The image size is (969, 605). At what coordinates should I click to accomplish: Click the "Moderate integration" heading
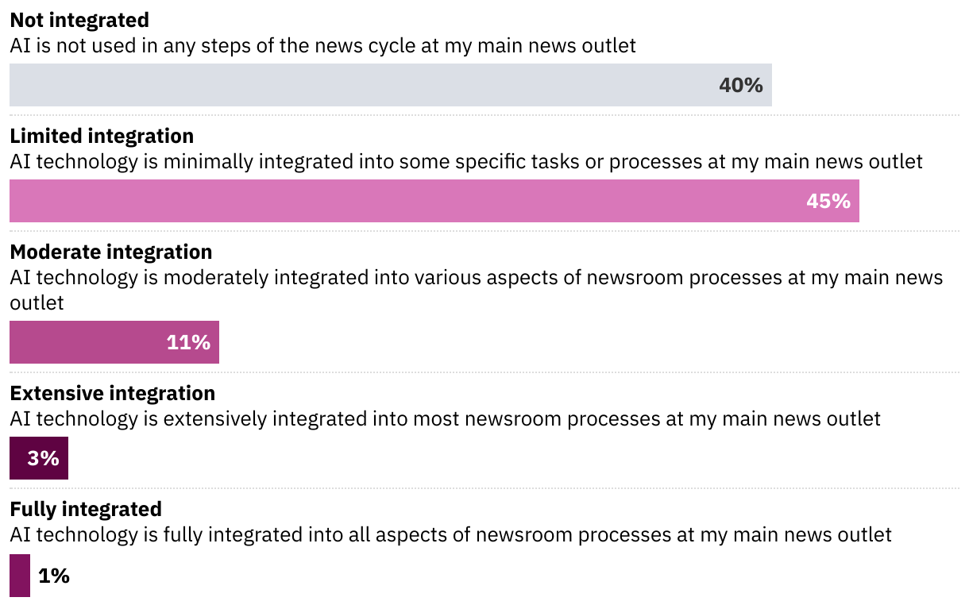coord(111,252)
